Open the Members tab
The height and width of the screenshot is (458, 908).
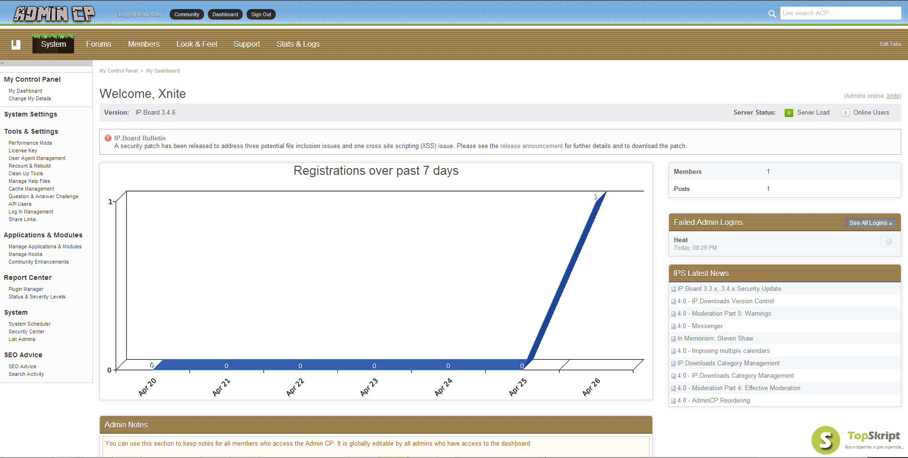pos(144,44)
